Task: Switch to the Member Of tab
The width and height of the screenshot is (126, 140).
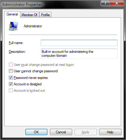Action: [x=30, y=15]
